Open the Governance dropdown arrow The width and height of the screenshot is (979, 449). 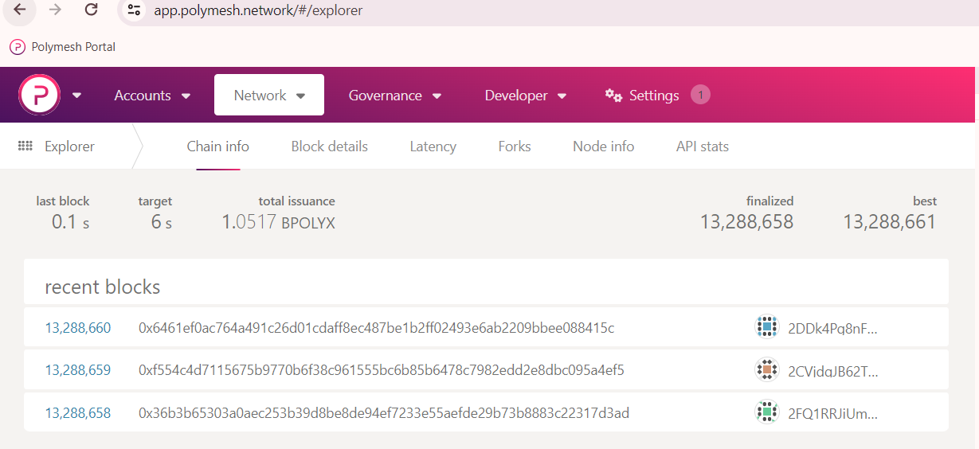tap(437, 96)
